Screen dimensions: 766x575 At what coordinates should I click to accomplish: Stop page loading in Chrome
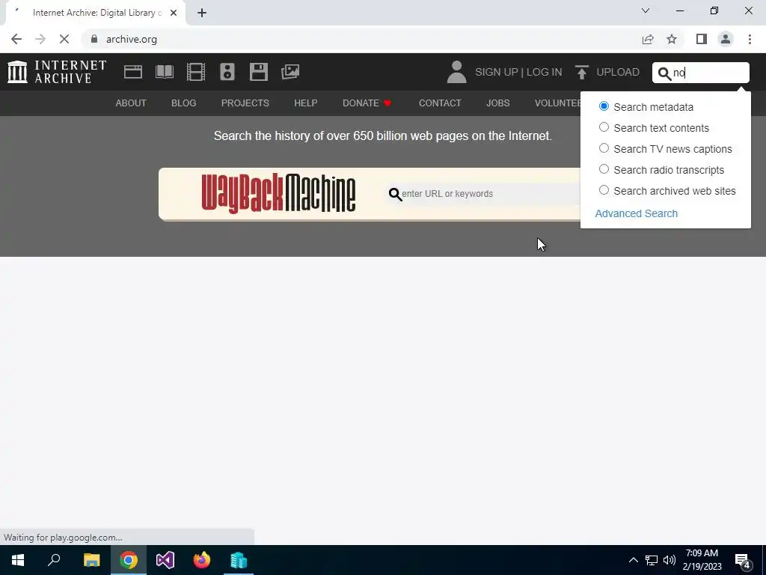pyautogui.click(x=64, y=39)
